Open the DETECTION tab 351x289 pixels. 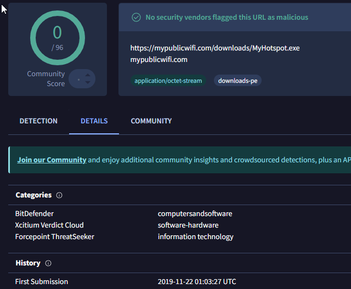point(38,121)
